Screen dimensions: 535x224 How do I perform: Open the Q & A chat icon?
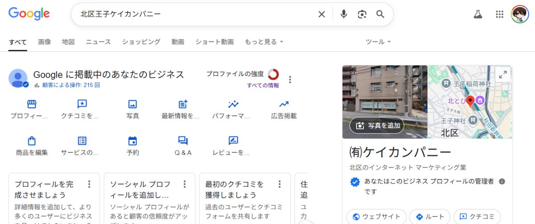pos(183,141)
